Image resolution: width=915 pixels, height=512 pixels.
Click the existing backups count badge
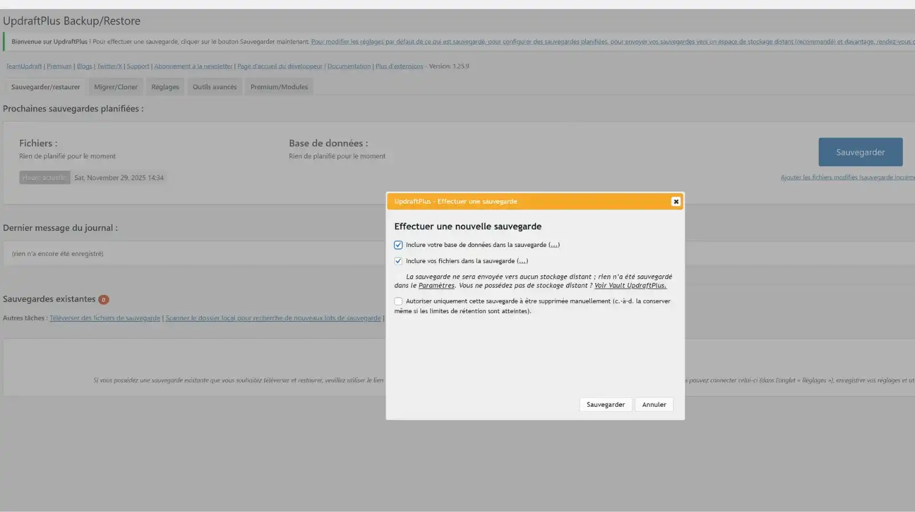pyautogui.click(x=104, y=299)
